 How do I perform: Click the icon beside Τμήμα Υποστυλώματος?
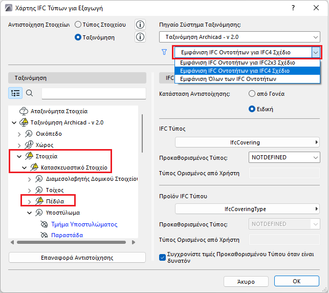[44, 224]
